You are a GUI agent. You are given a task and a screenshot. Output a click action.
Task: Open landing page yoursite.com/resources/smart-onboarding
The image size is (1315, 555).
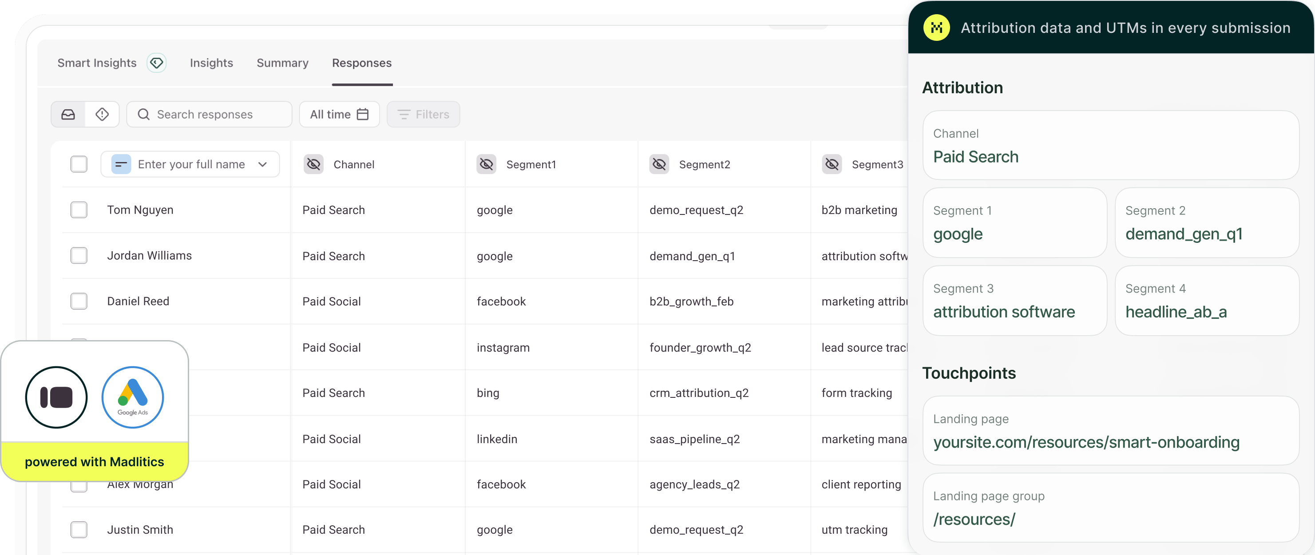tap(1086, 442)
